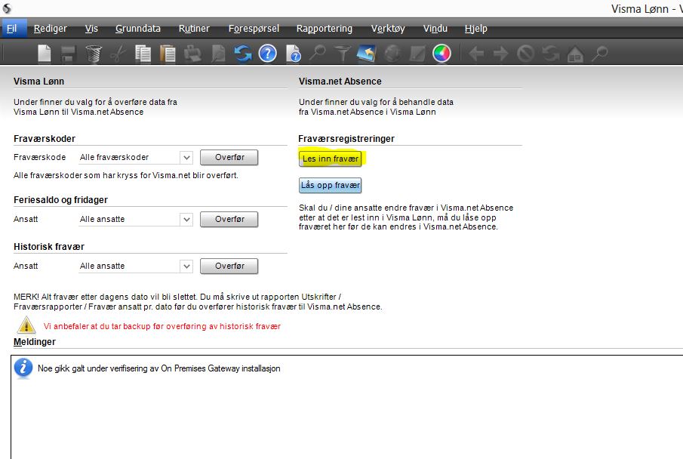Image resolution: width=683 pixels, height=459 pixels.
Task: Open the Verktøy menu
Action: (x=388, y=29)
